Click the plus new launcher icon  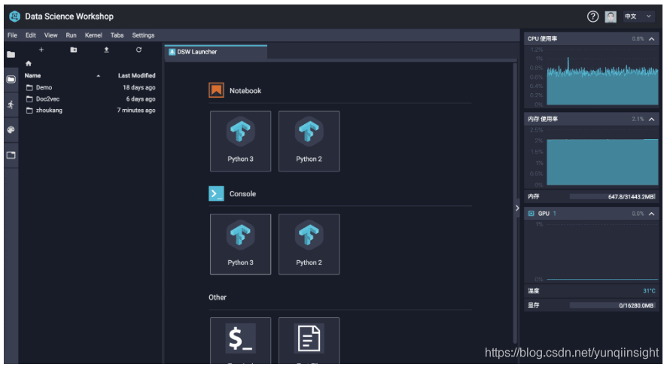pyautogui.click(x=41, y=50)
